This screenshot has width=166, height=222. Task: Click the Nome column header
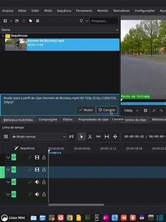point(6,30)
